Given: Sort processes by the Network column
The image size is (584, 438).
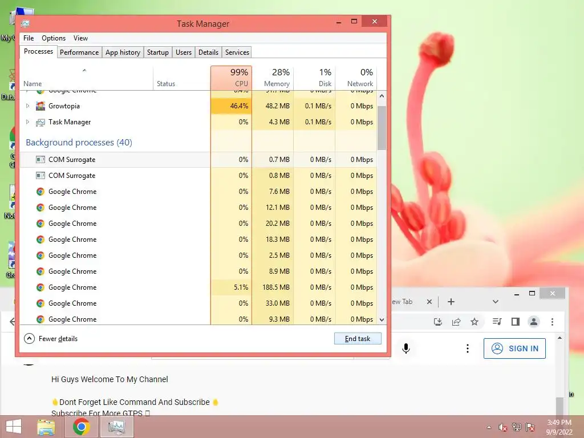Looking at the screenshot, I should pos(356,78).
